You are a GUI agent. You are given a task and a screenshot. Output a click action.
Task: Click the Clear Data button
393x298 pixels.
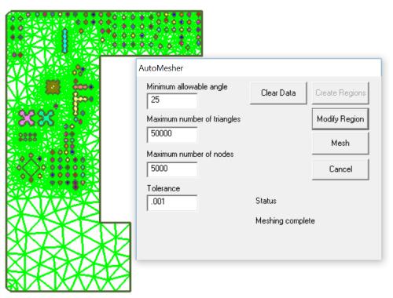point(278,93)
